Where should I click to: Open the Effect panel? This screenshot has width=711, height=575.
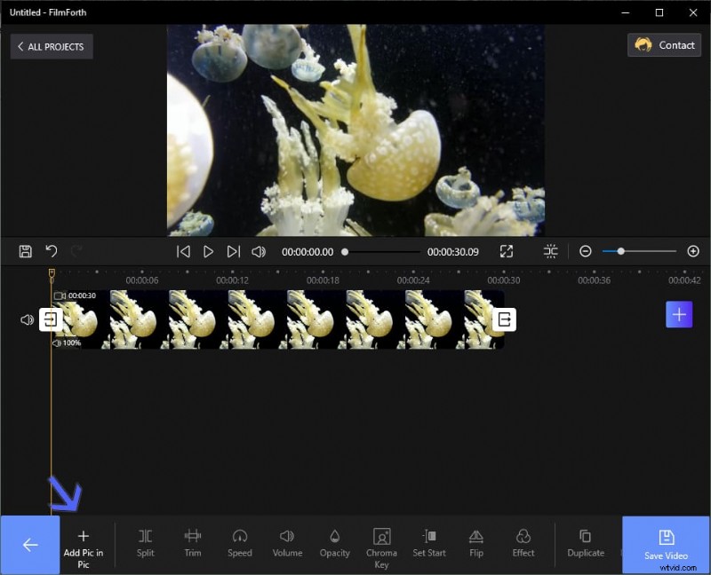pyautogui.click(x=523, y=543)
